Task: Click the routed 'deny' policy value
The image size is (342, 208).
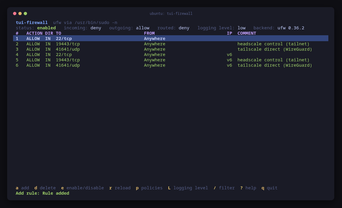Action: [x=184, y=28]
